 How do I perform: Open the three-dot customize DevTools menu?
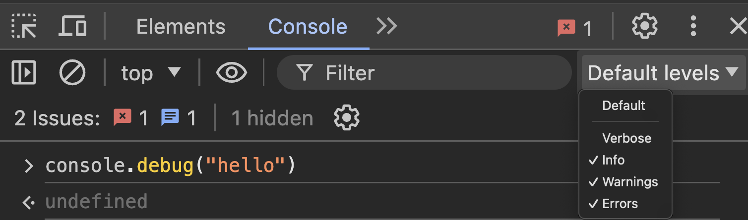pyautogui.click(x=693, y=26)
